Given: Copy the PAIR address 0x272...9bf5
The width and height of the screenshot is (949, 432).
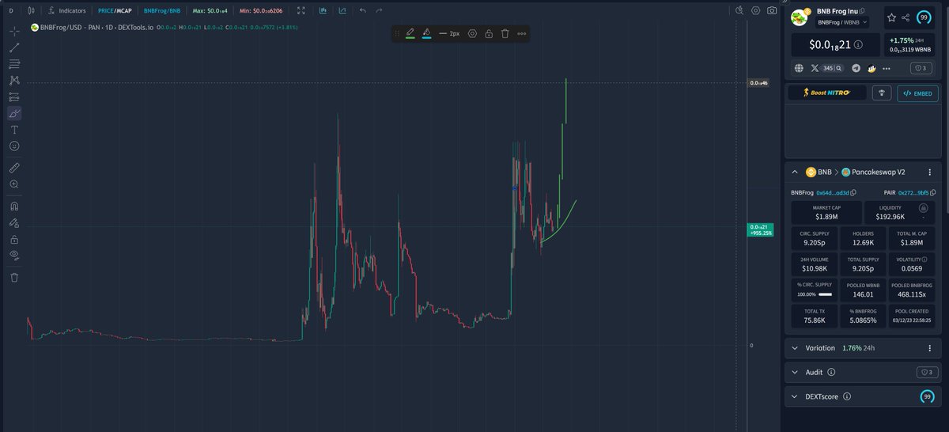Looking at the screenshot, I should 933,192.
